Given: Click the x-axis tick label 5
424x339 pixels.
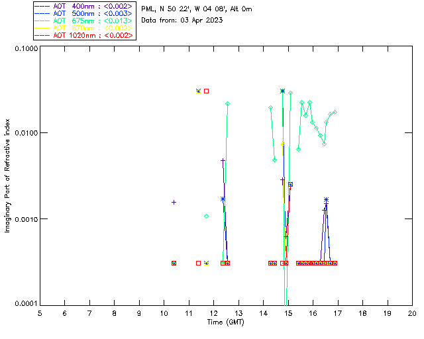Looking at the screenshot, I should 40,313.
